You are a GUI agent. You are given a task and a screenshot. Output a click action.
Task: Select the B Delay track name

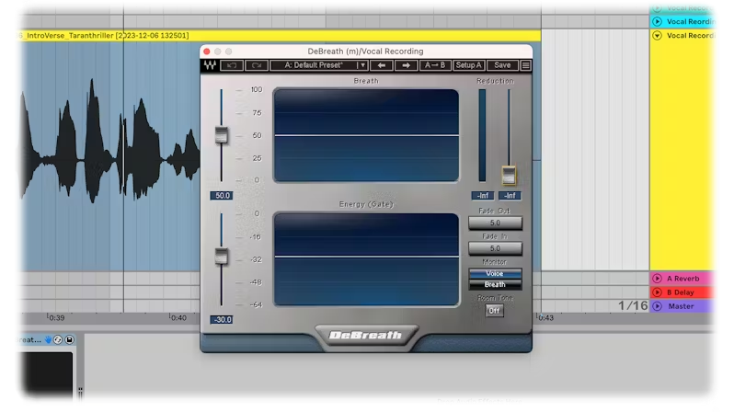pos(680,292)
